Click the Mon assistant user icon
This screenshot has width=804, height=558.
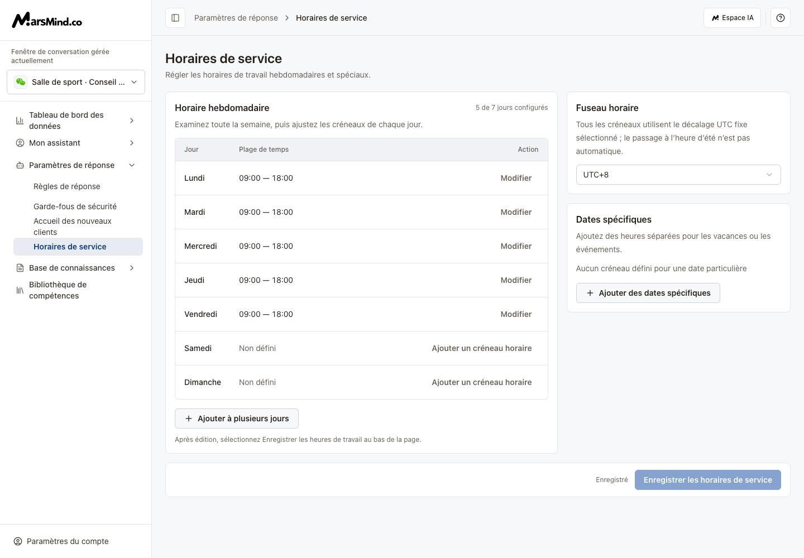pos(20,143)
